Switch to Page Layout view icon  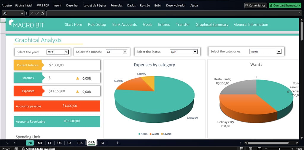coord(251,149)
